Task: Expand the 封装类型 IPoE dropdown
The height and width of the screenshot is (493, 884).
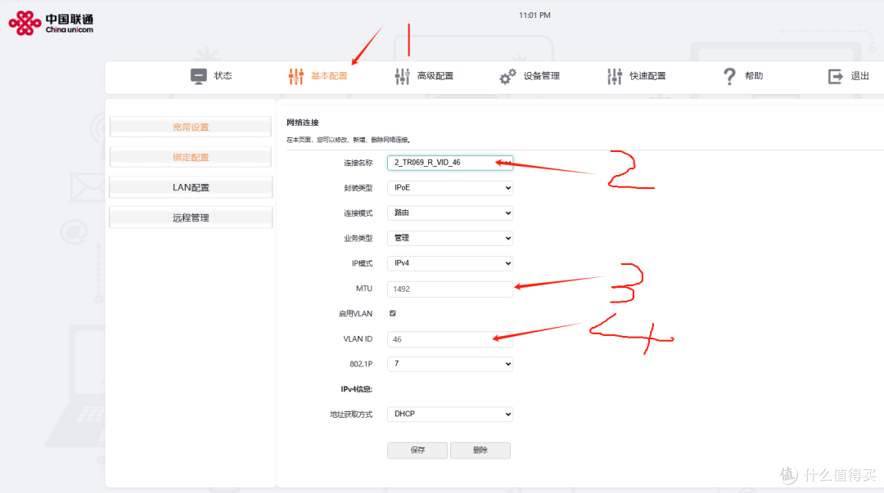Action: pos(450,187)
